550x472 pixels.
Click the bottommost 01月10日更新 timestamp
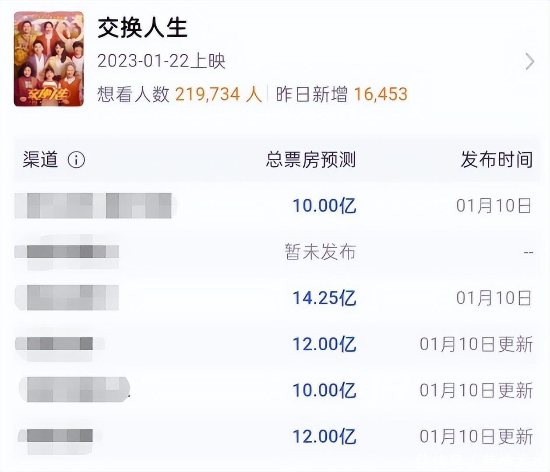pos(476,437)
